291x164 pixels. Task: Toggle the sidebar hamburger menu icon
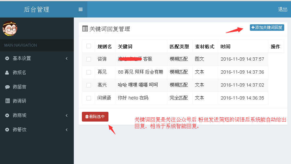[x=81, y=9]
